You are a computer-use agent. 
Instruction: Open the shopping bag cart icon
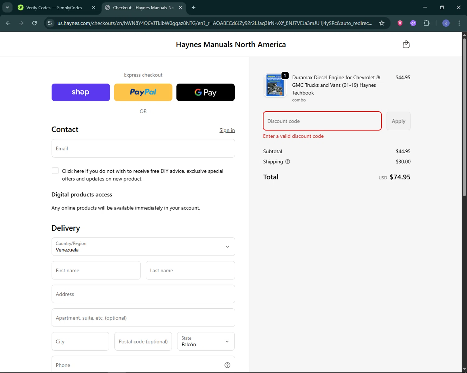(406, 44)
